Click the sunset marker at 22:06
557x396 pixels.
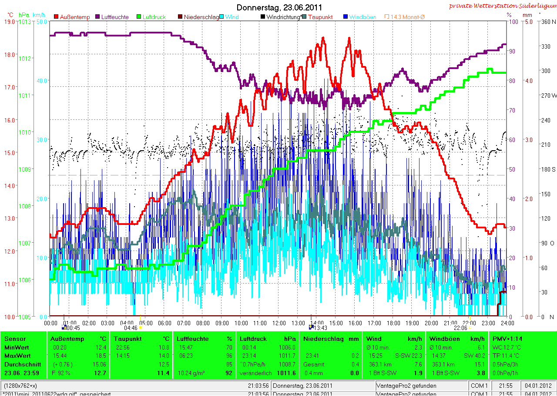click(x=470, y=327)
